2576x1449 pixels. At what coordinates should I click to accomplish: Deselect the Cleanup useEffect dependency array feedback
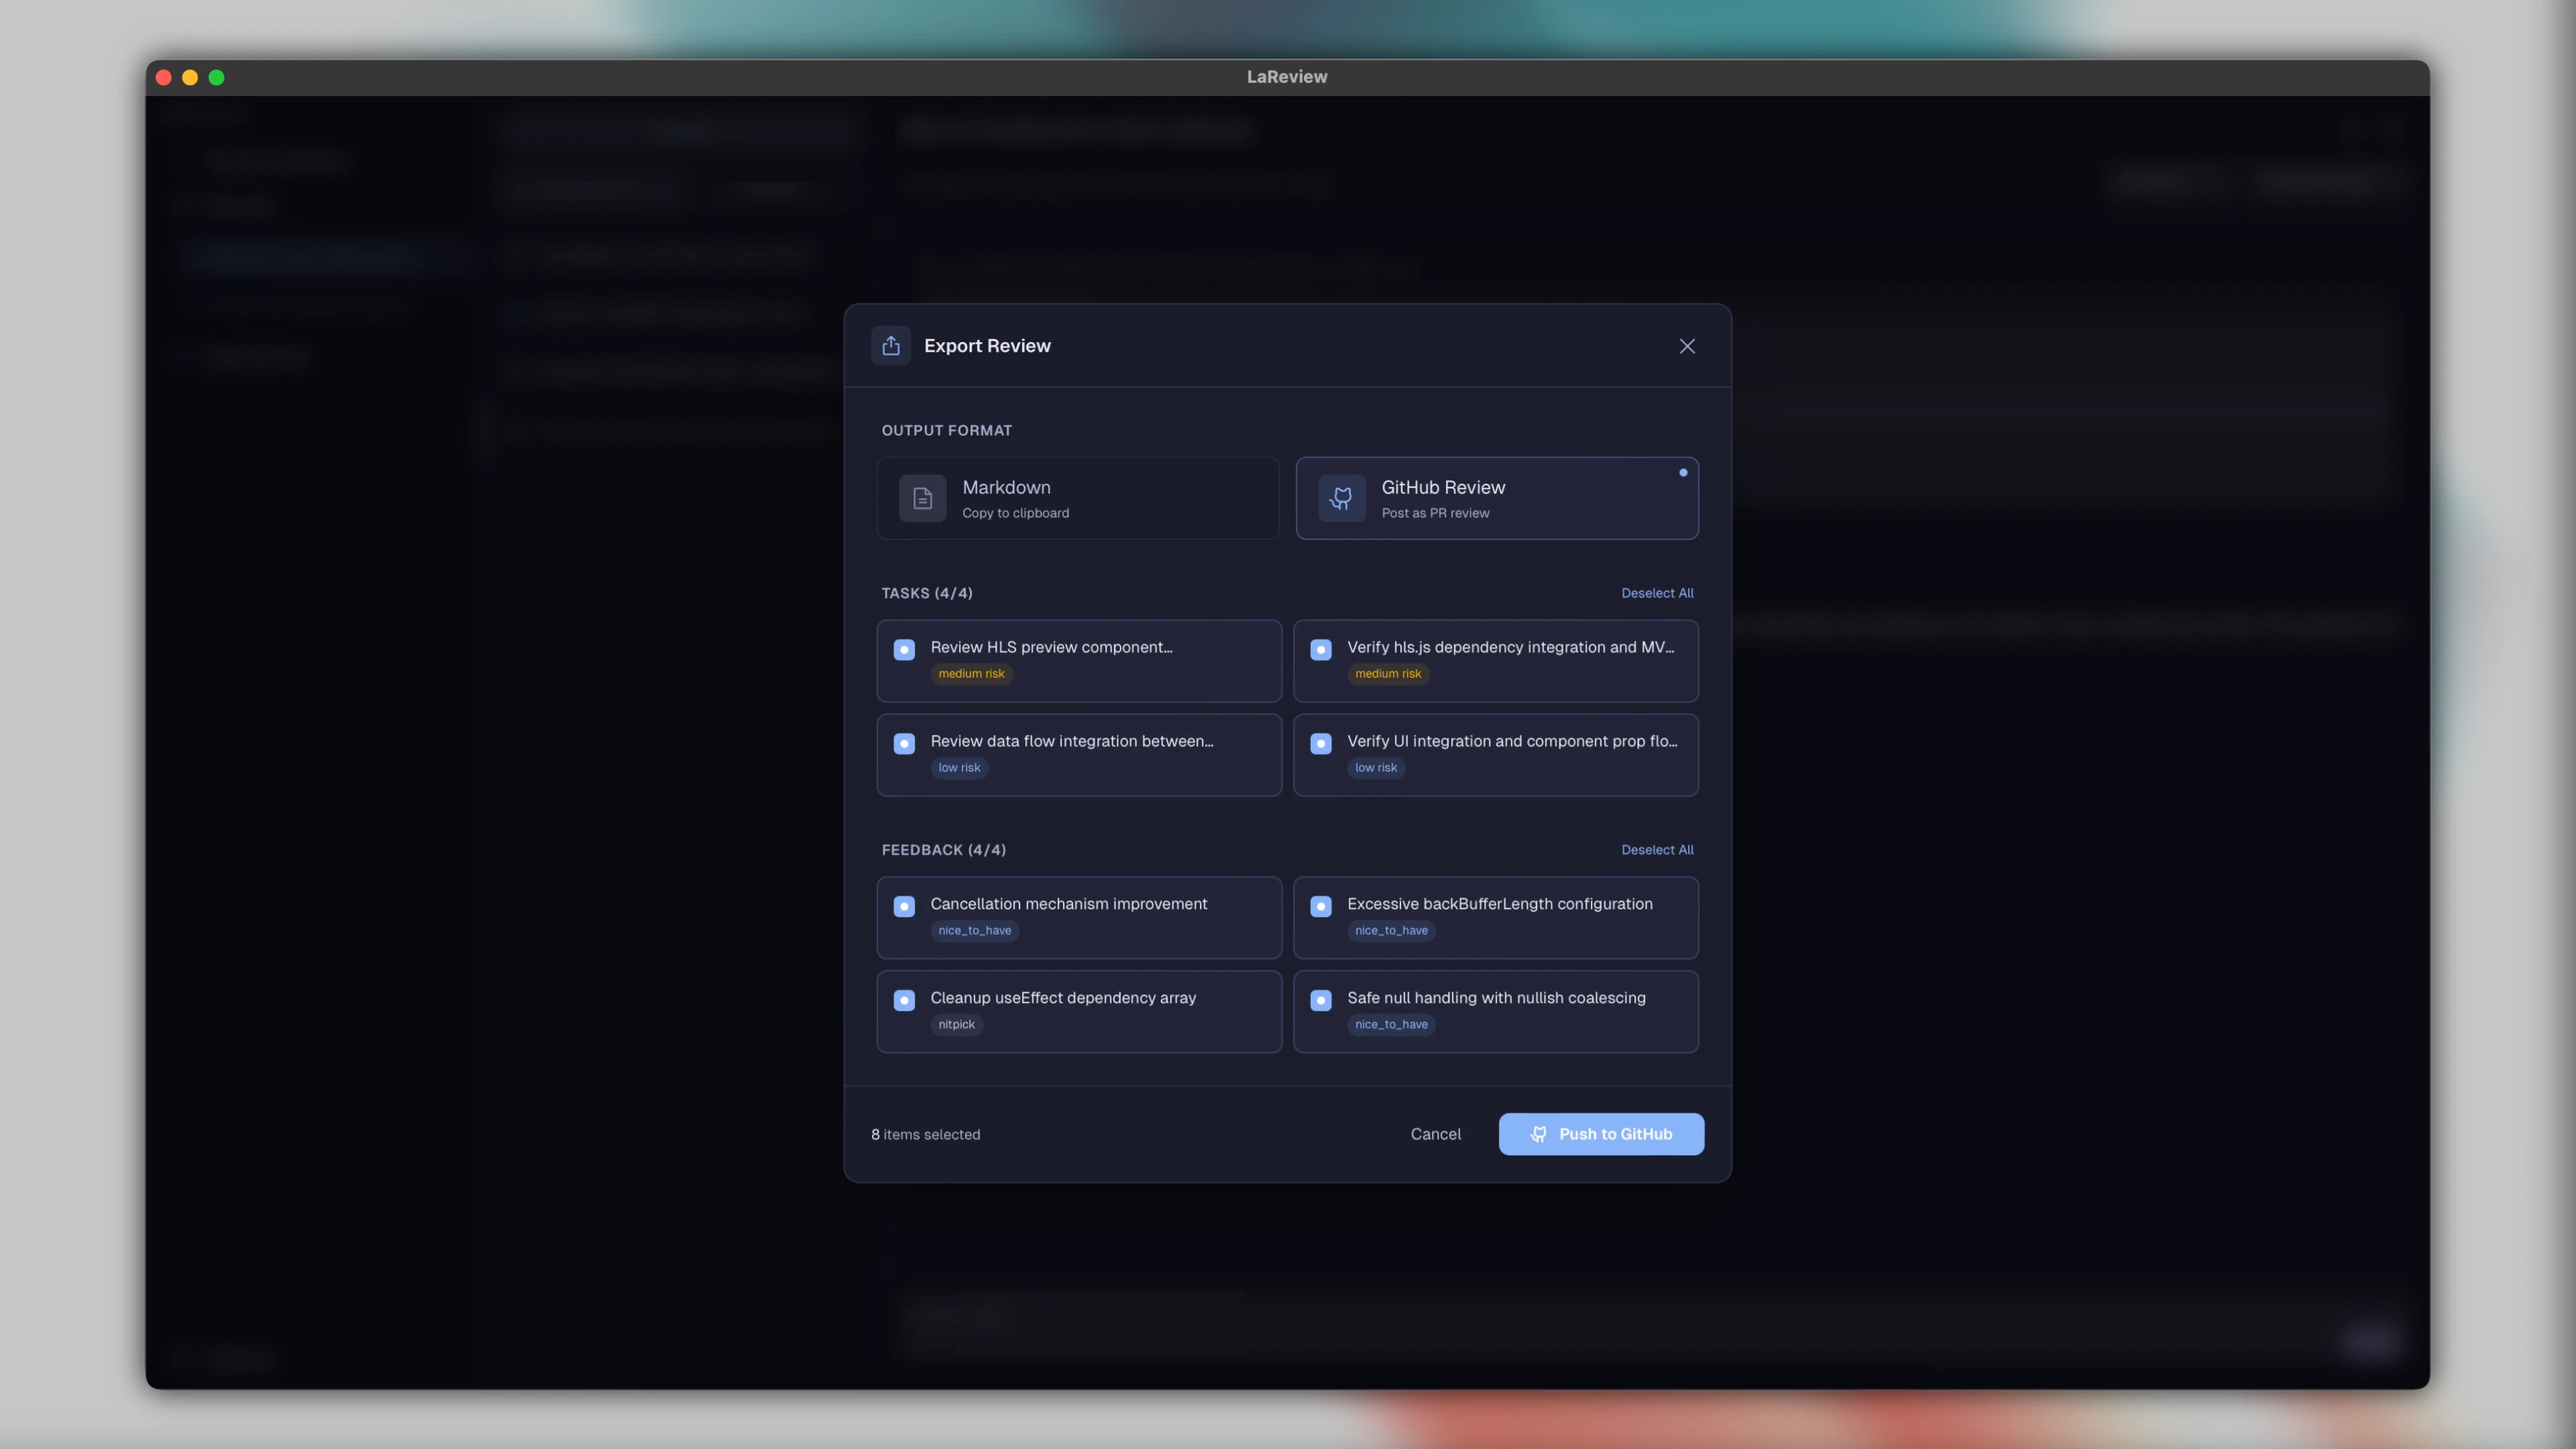904,1000
